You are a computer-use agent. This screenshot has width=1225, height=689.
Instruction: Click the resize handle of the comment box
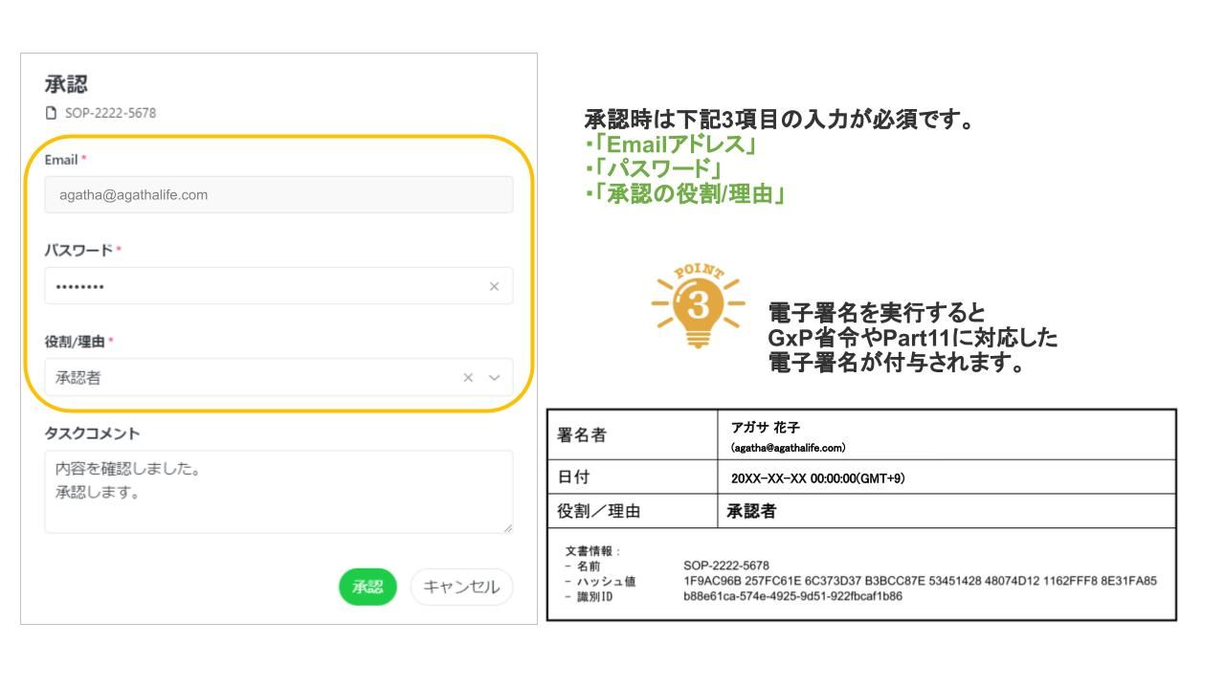tap(507, 527)
